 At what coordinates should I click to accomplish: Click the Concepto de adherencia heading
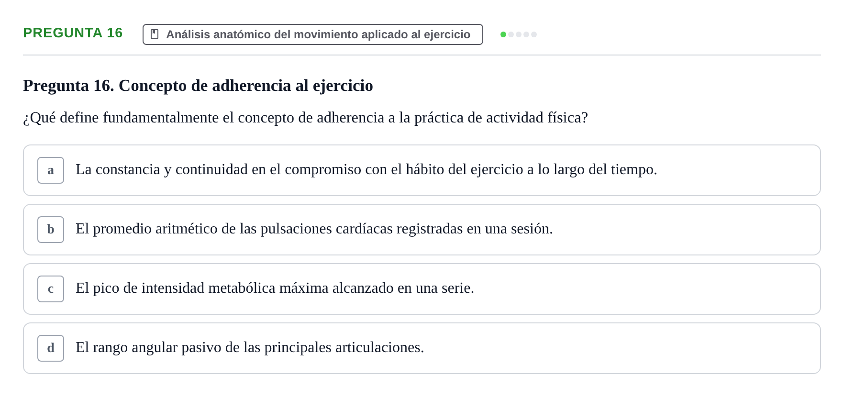[198, 86]
